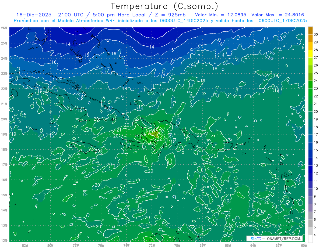The height and width of the screenshot is (249, 323).
Task: Click the '21N' latitude label
Action: [4, 104]
